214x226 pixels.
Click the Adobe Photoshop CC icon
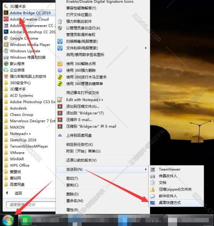6,32
